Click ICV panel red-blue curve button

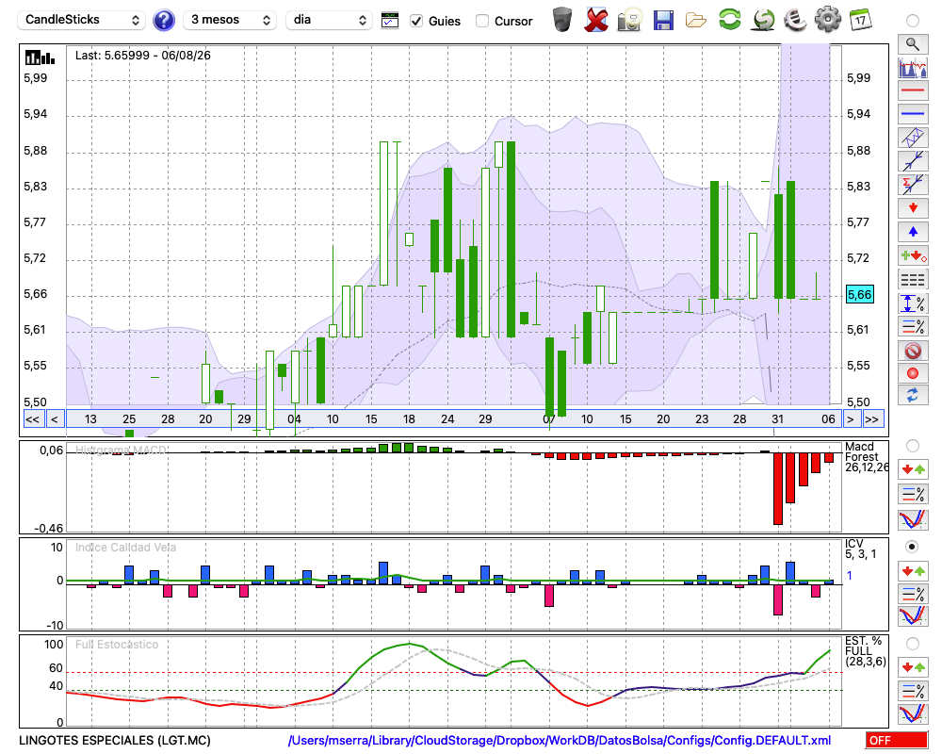click(x=913, y=616)
